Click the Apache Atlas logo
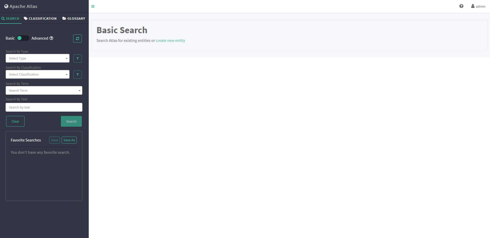The width and height of the screenshot is (490, 238). pyautogui.click(x=21, y=6)
